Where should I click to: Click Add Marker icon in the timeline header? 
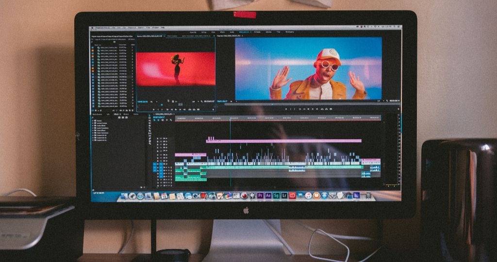pos(167,120)
